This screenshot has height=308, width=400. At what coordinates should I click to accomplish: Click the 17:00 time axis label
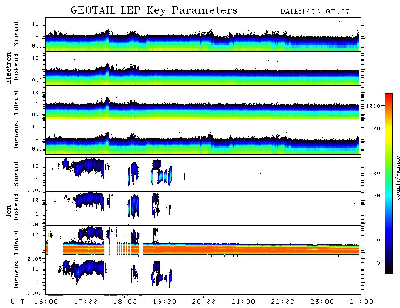tap(86, 302)
